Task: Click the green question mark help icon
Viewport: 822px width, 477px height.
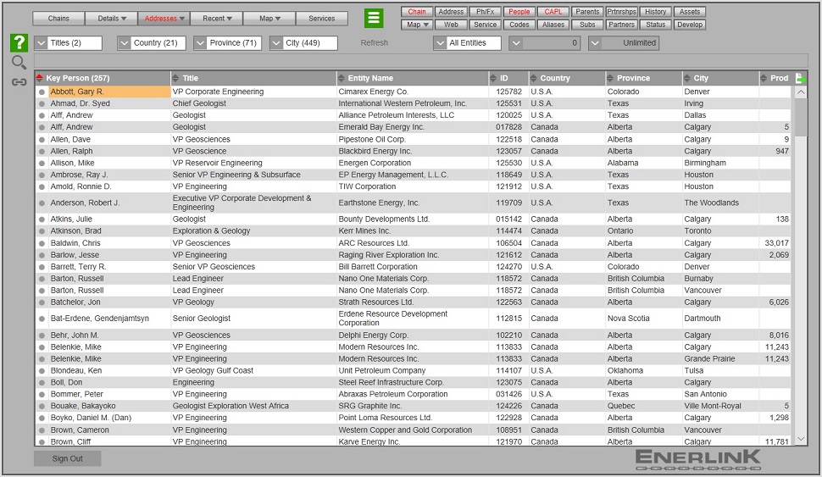Action: coord(19,42)
